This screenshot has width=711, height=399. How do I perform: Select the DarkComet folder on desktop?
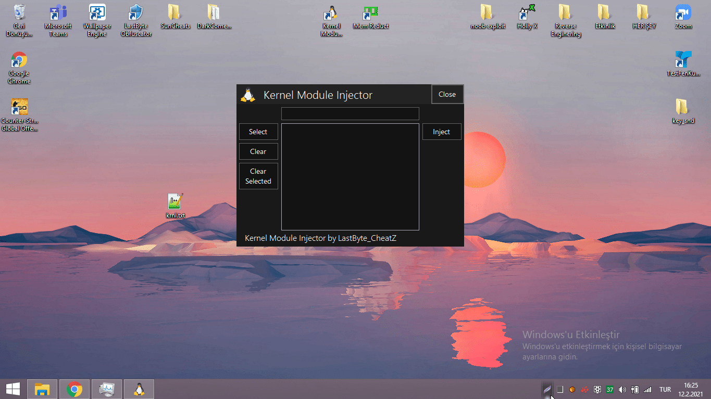point(214,17)
